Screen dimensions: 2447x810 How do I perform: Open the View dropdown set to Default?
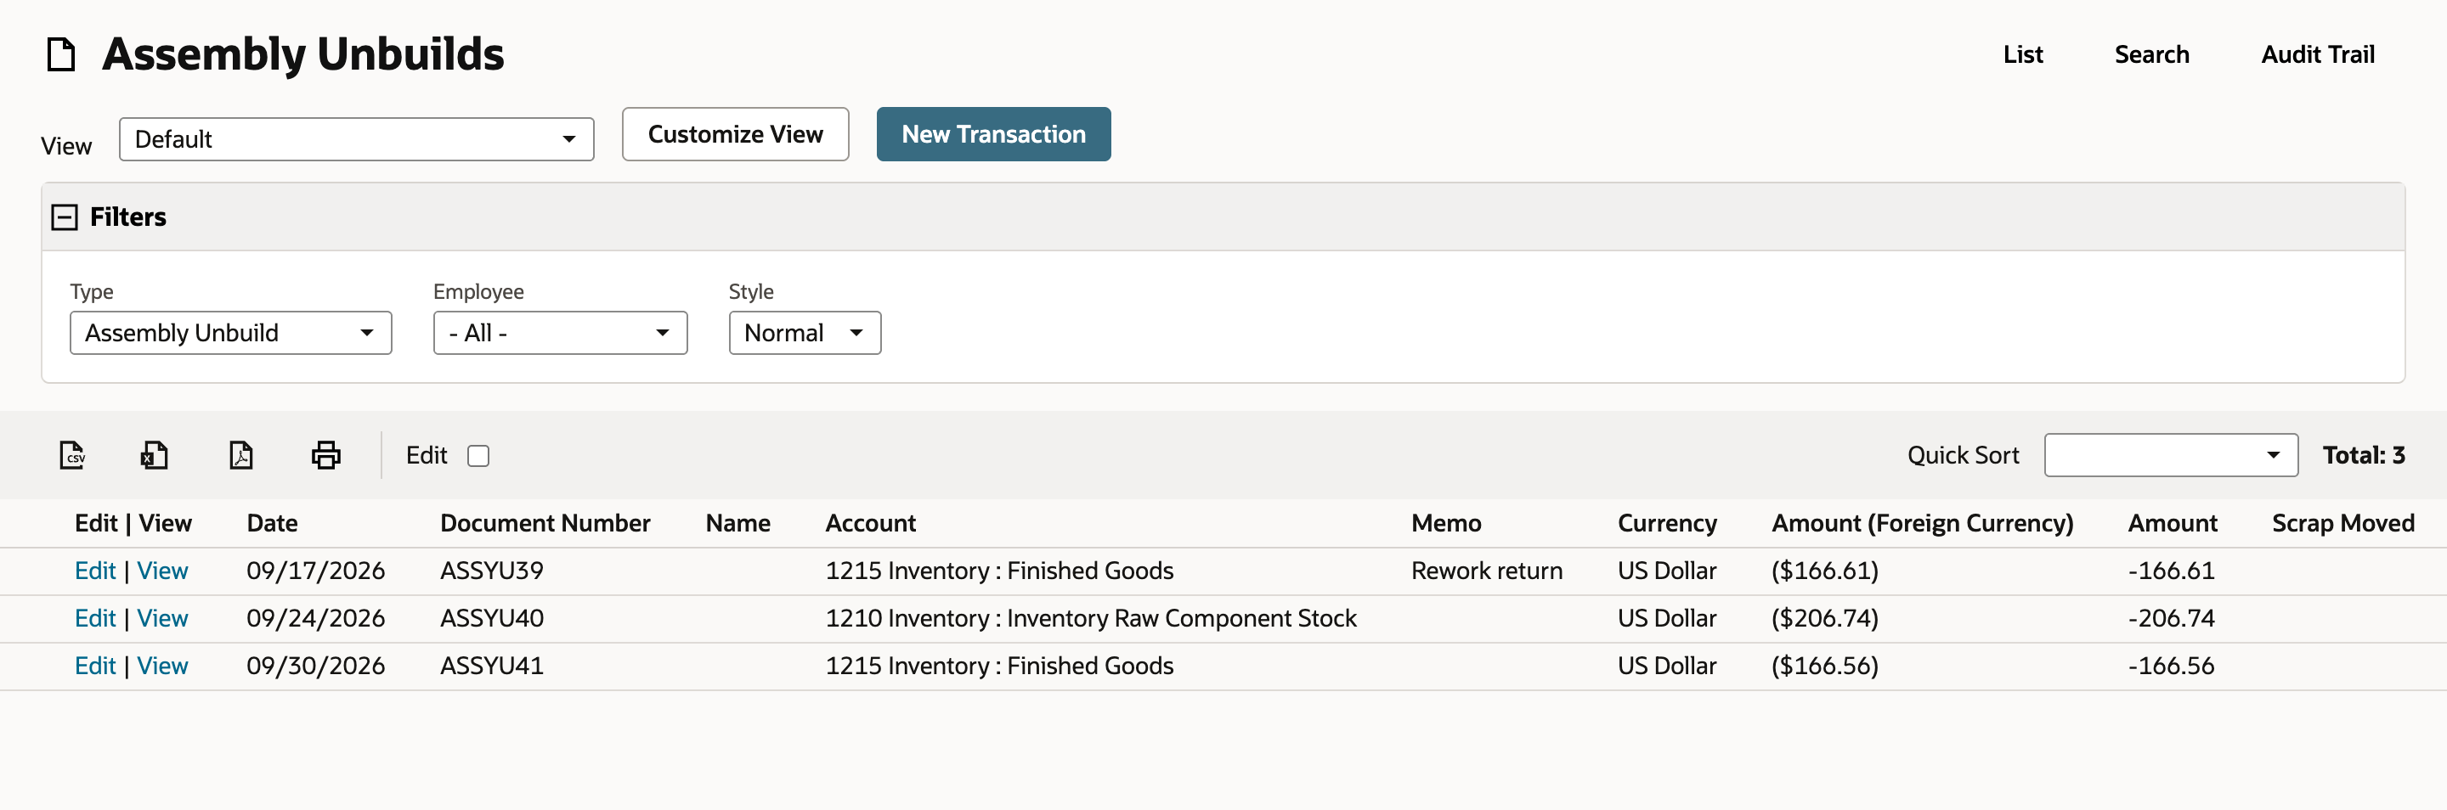356,139
